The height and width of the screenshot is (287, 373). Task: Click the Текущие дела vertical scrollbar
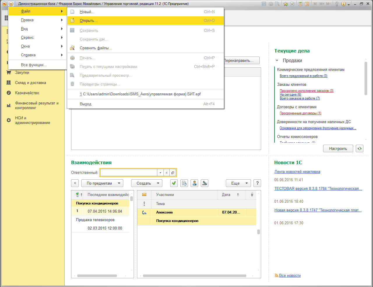coord(366,79)
